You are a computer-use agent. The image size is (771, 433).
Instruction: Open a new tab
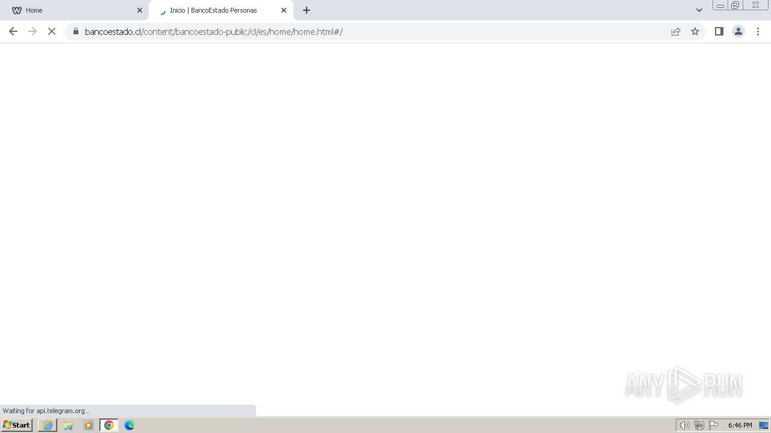click(307, 10)
